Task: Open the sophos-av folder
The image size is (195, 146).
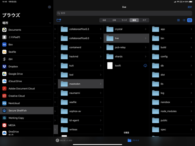Action: 81,111
